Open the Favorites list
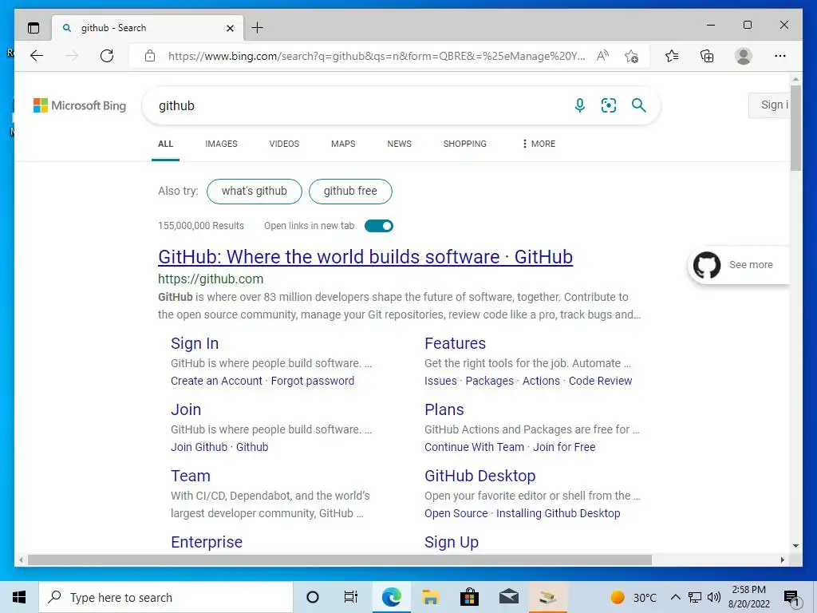 click(x=672, y=56)
